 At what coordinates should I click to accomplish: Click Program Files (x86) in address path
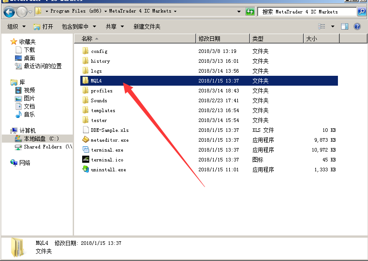tap(76, 11)
